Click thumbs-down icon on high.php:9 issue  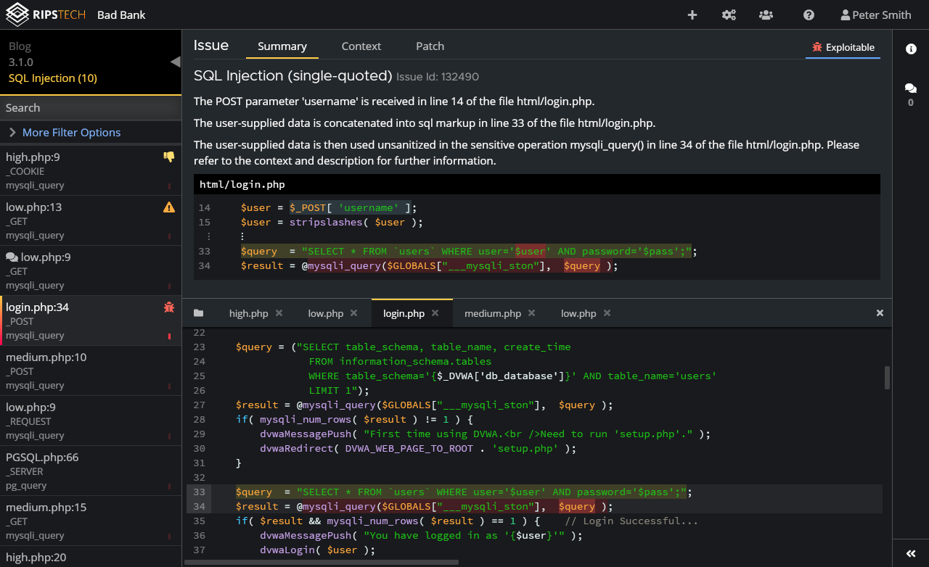click(169, 157)
